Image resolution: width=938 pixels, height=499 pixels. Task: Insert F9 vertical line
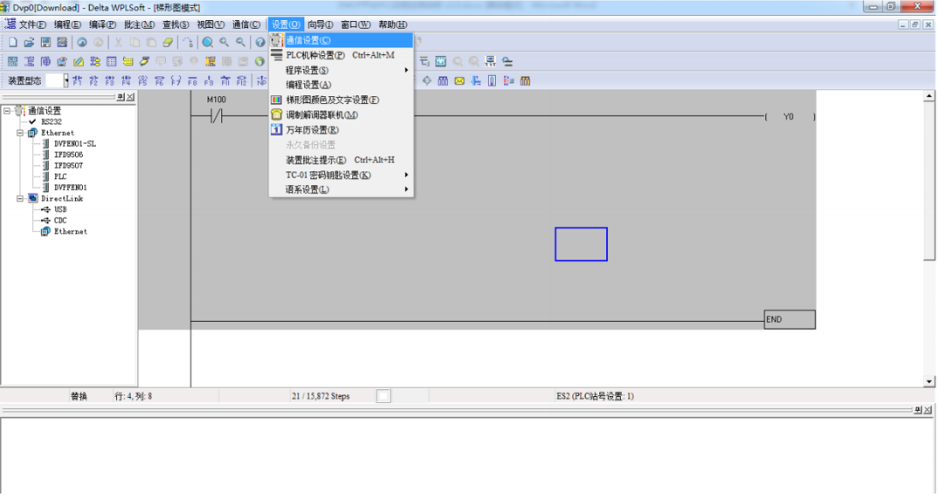tap(209, 80)
